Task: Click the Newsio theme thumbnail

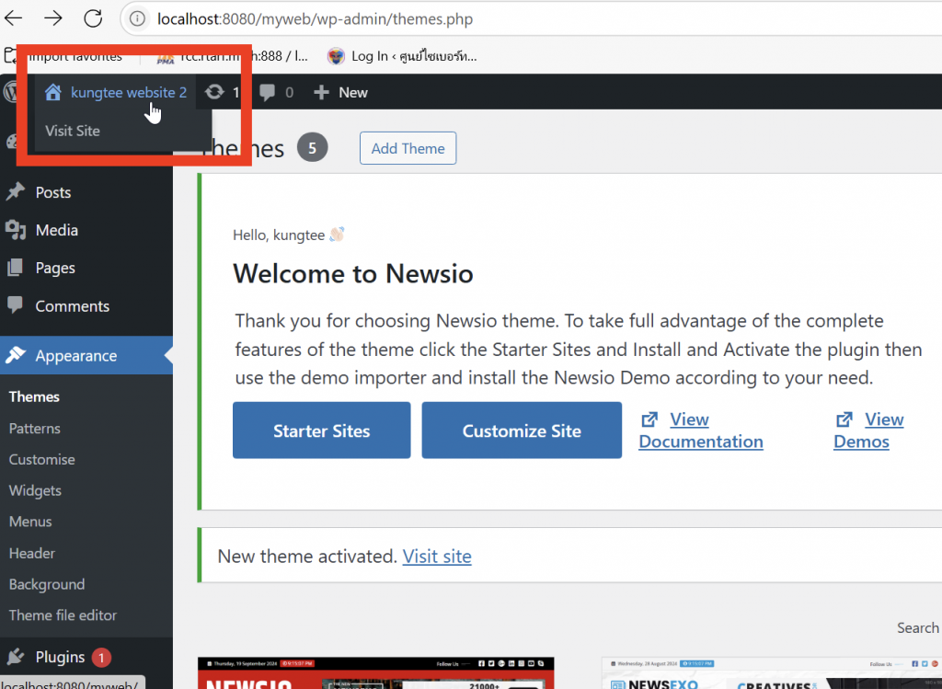Action: 375,673
